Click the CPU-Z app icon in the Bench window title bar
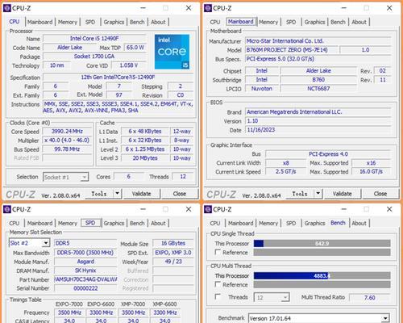Image resolution: width=403 pixels, height=323 pixels. (208, 209)
